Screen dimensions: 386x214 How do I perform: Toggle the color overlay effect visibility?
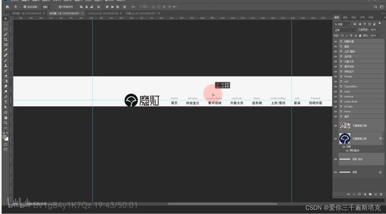(347, 151)
